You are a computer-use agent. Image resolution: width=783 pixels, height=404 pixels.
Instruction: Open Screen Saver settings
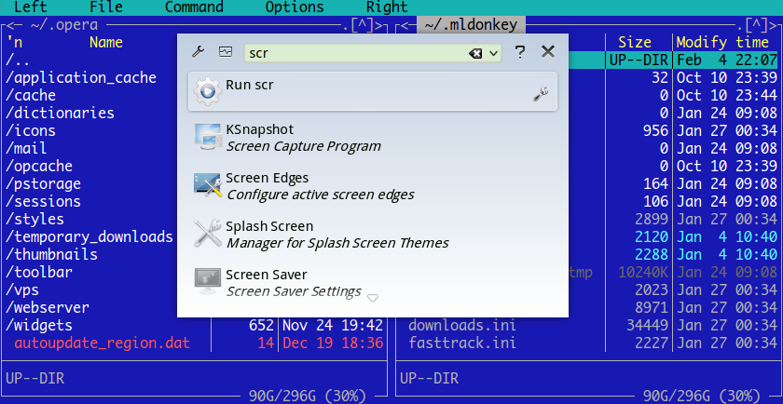[373, 283]
